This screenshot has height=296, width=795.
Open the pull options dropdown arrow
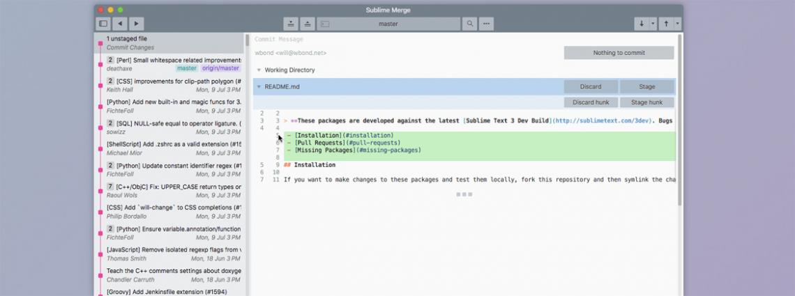pos(653,24)
